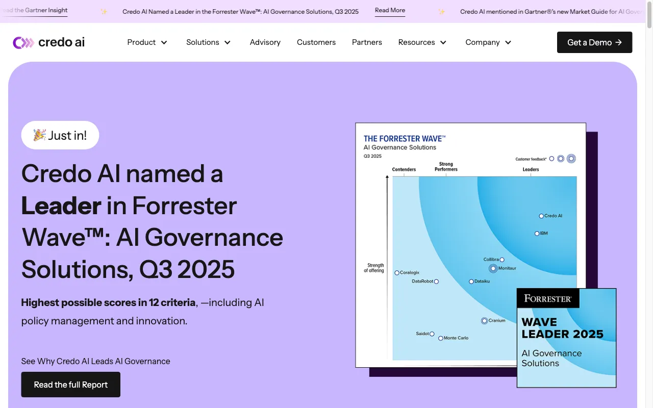Viewport: 653px width, 408px height.
Task: Click the Monte Carlo label on the chart
Action: coord(456,338)
